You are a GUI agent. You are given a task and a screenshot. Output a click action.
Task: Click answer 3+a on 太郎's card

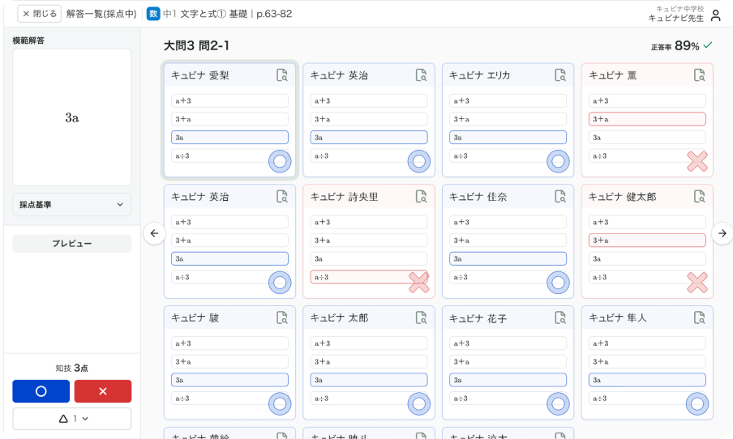click(369, 361)
